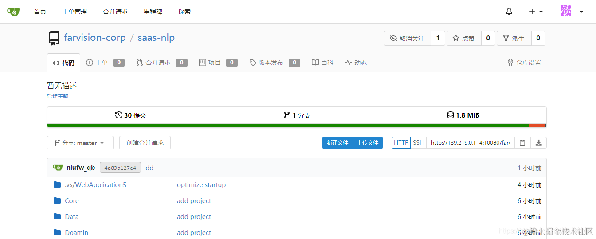Open niufw_qb author profile
Viewport: 596px width, 239px height.
coord(81,168)
